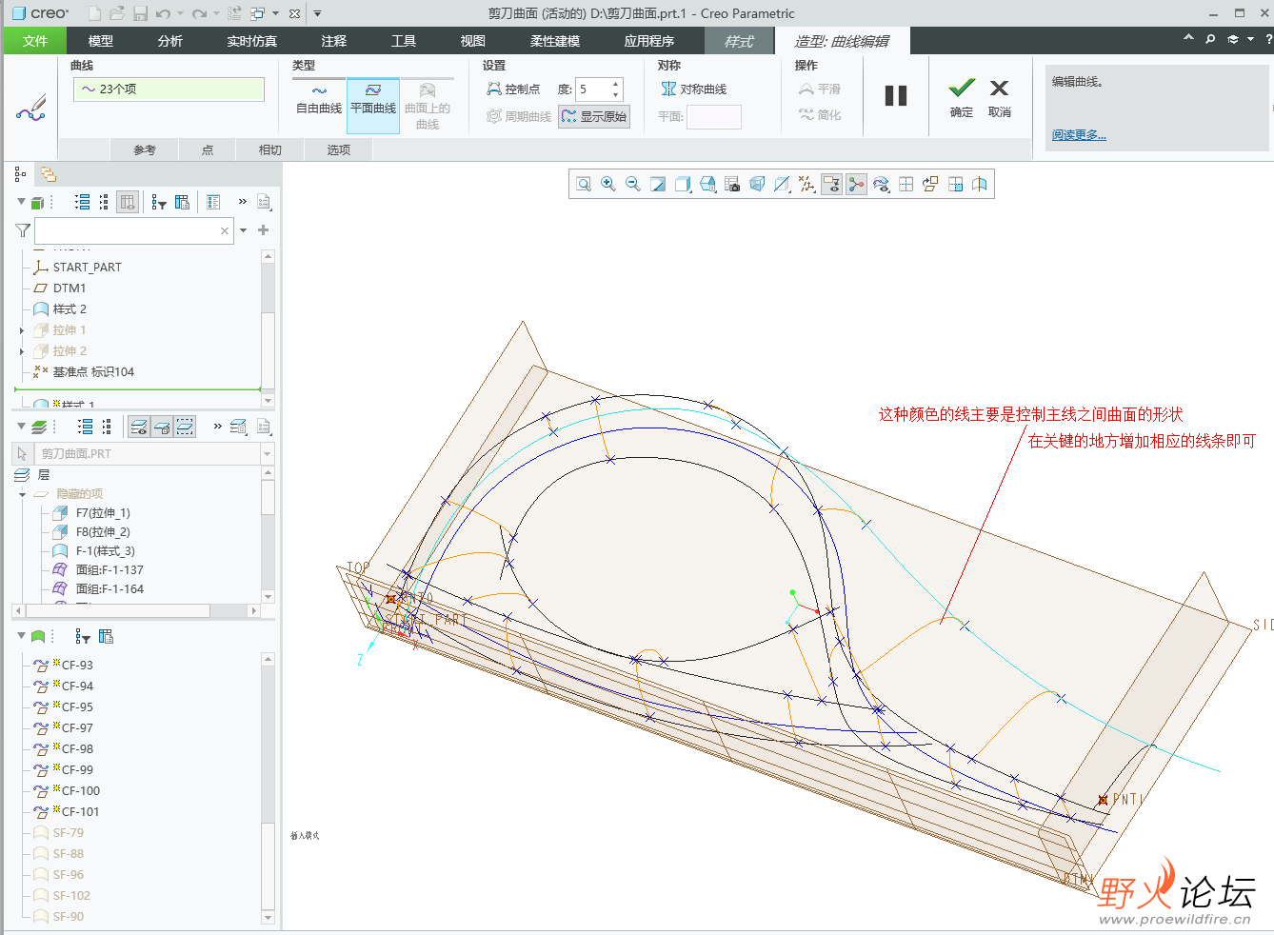The image size is (1274, 935).
Task: Open the 剪刀曲面.PRT layer model dropdown
Action: 268,454
